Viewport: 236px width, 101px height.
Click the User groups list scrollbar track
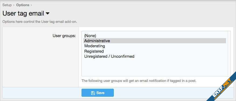(x=229, y=54)
